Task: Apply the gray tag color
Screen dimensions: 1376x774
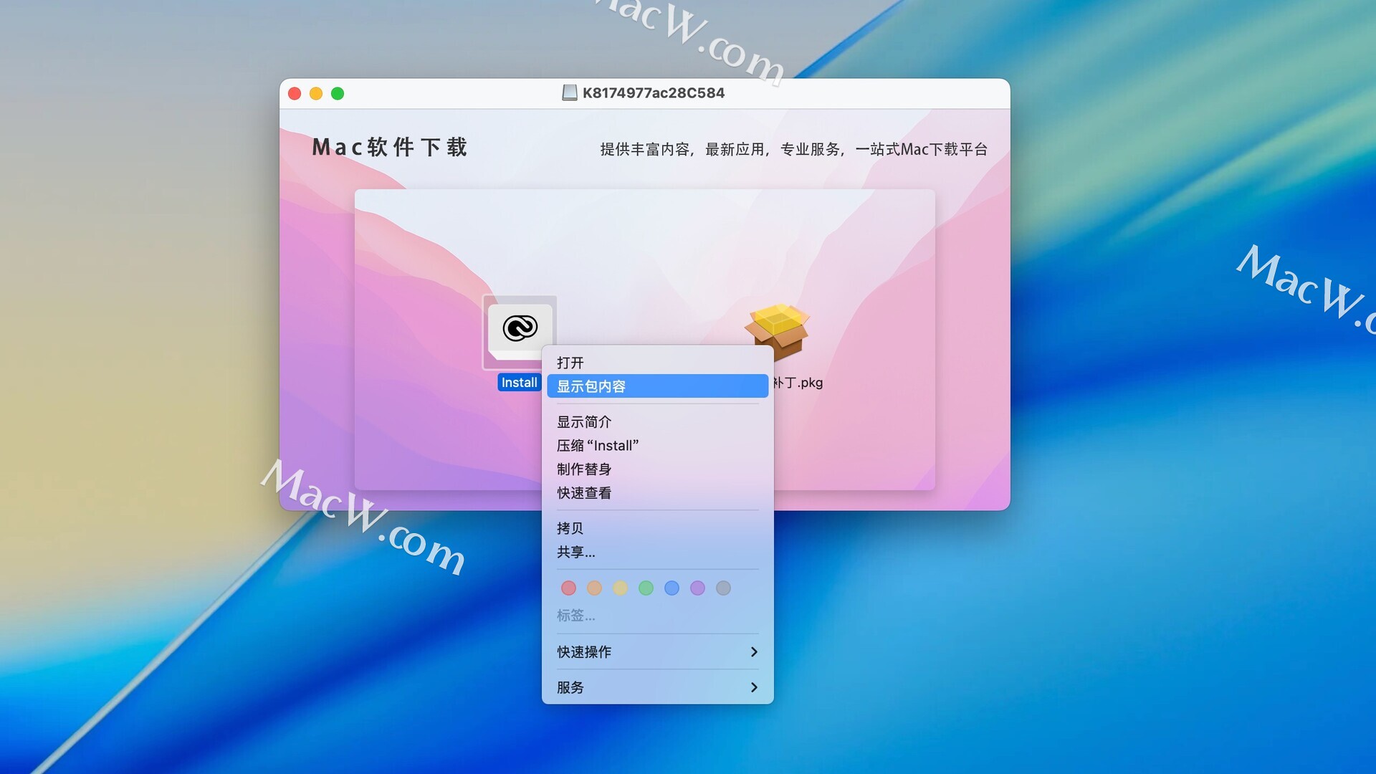Action: [x=723, y=588]
